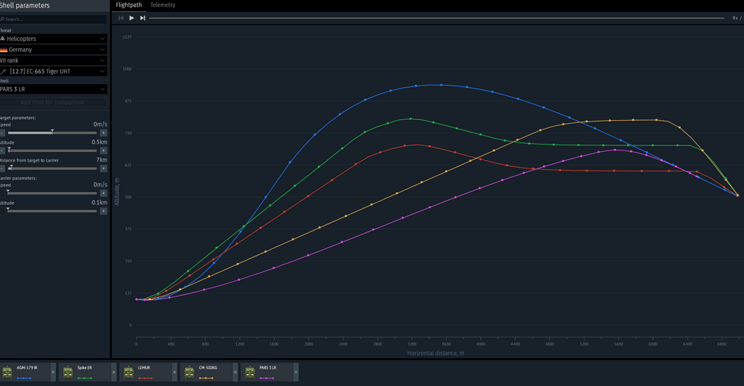Screen dimensions: 744x386
Task: Increase target speed with plus button
Action: (x=104, y=133)
